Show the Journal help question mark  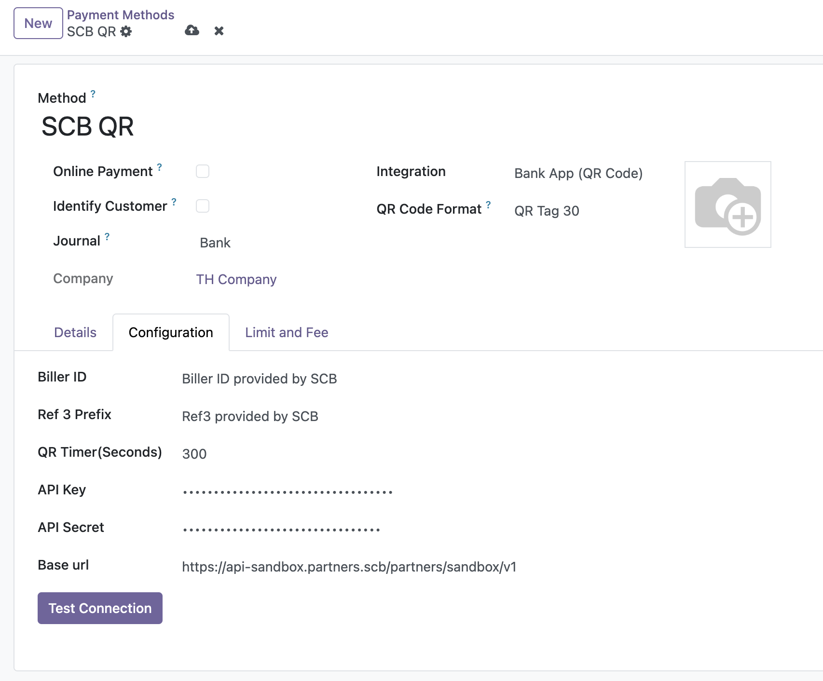click(x=107, y=236)
